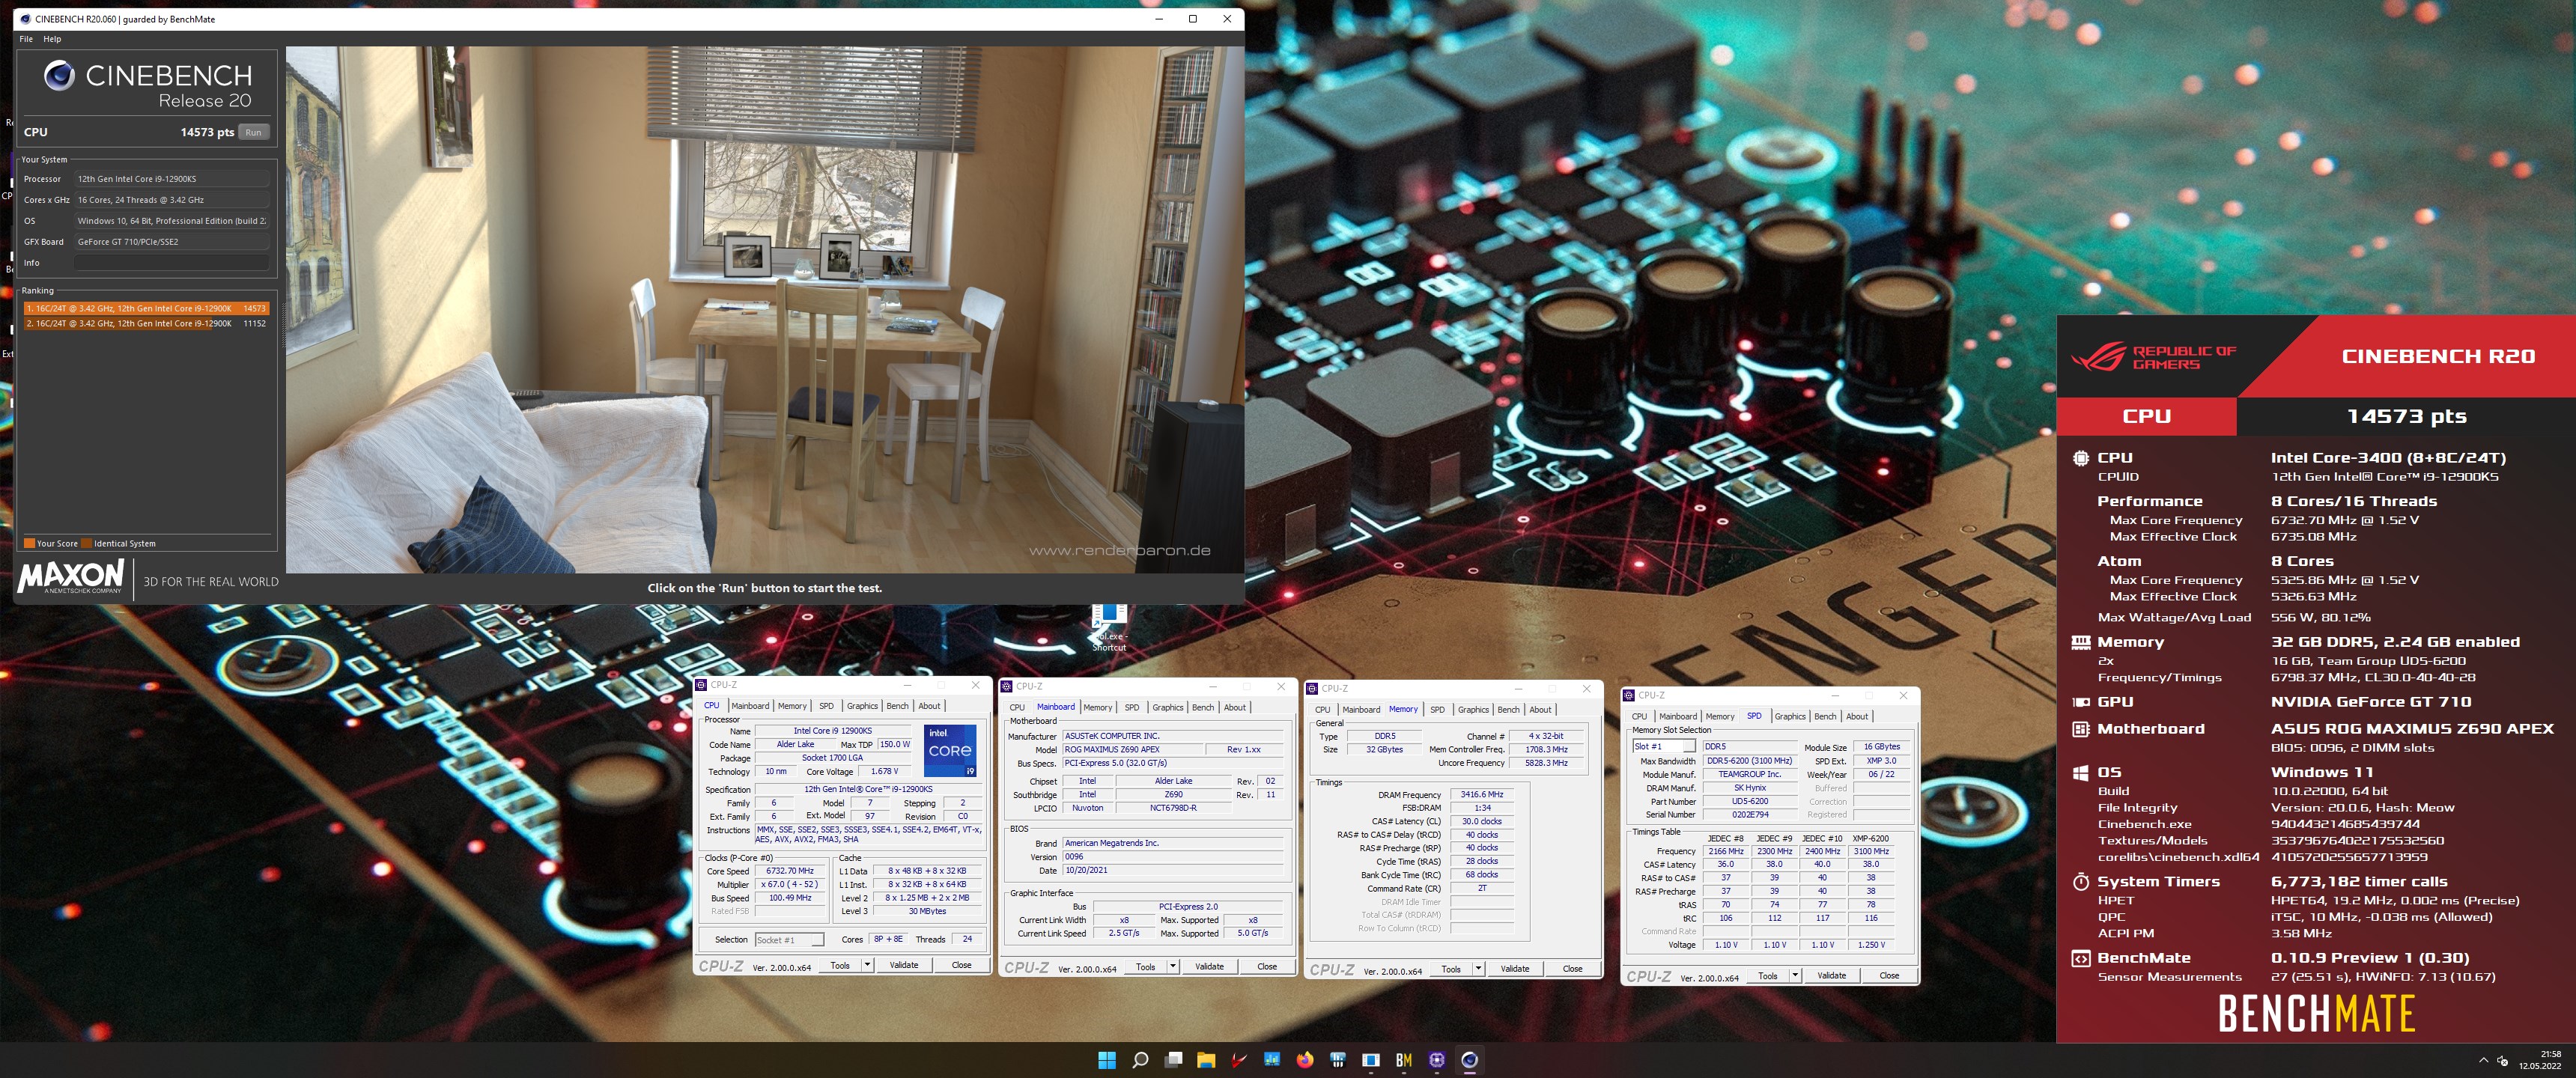Open Firefox from the taskbar
Image resolution: width=2576 pixels, height=1078 pixels.
(1305, 1060)
